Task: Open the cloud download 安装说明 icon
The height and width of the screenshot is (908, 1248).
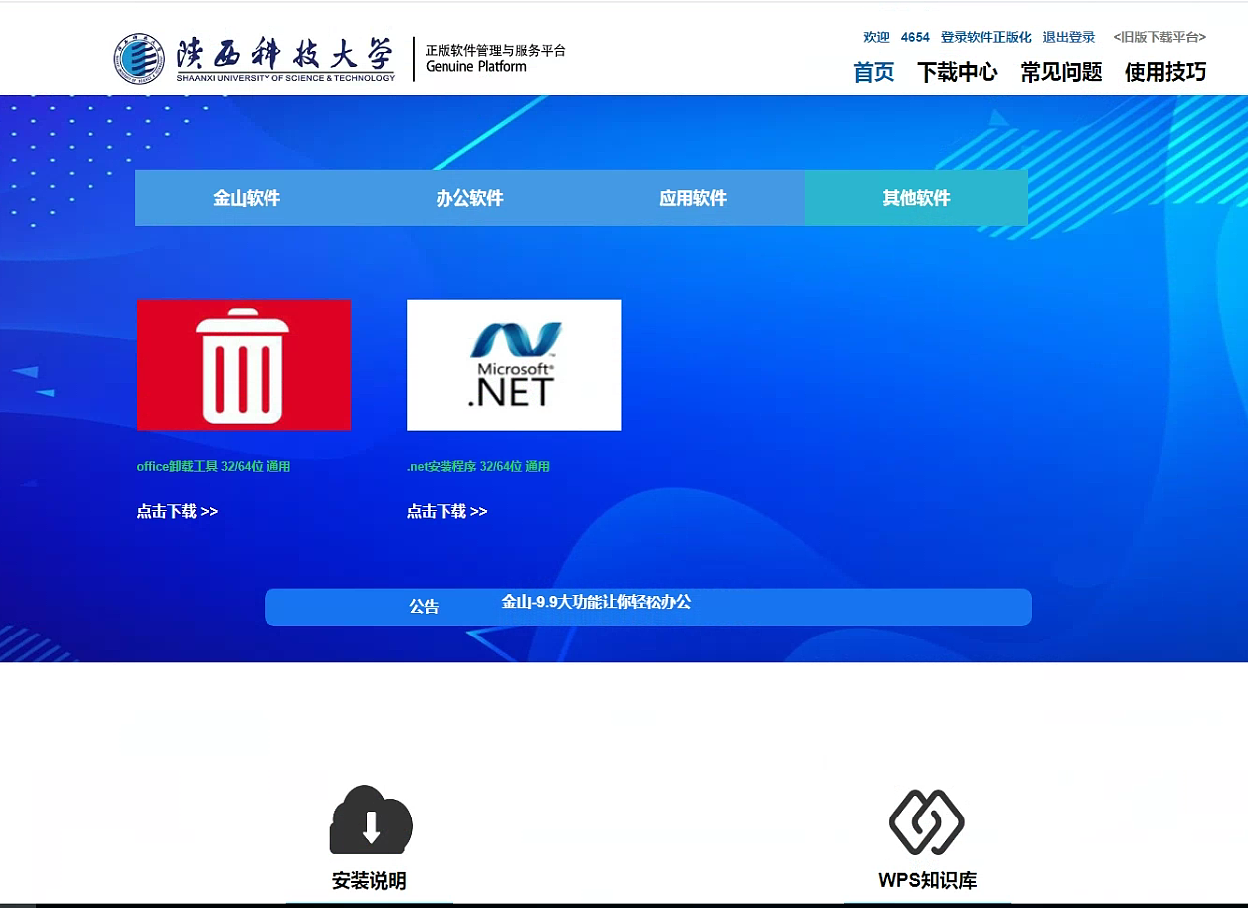Action: (x=370, y=820)
